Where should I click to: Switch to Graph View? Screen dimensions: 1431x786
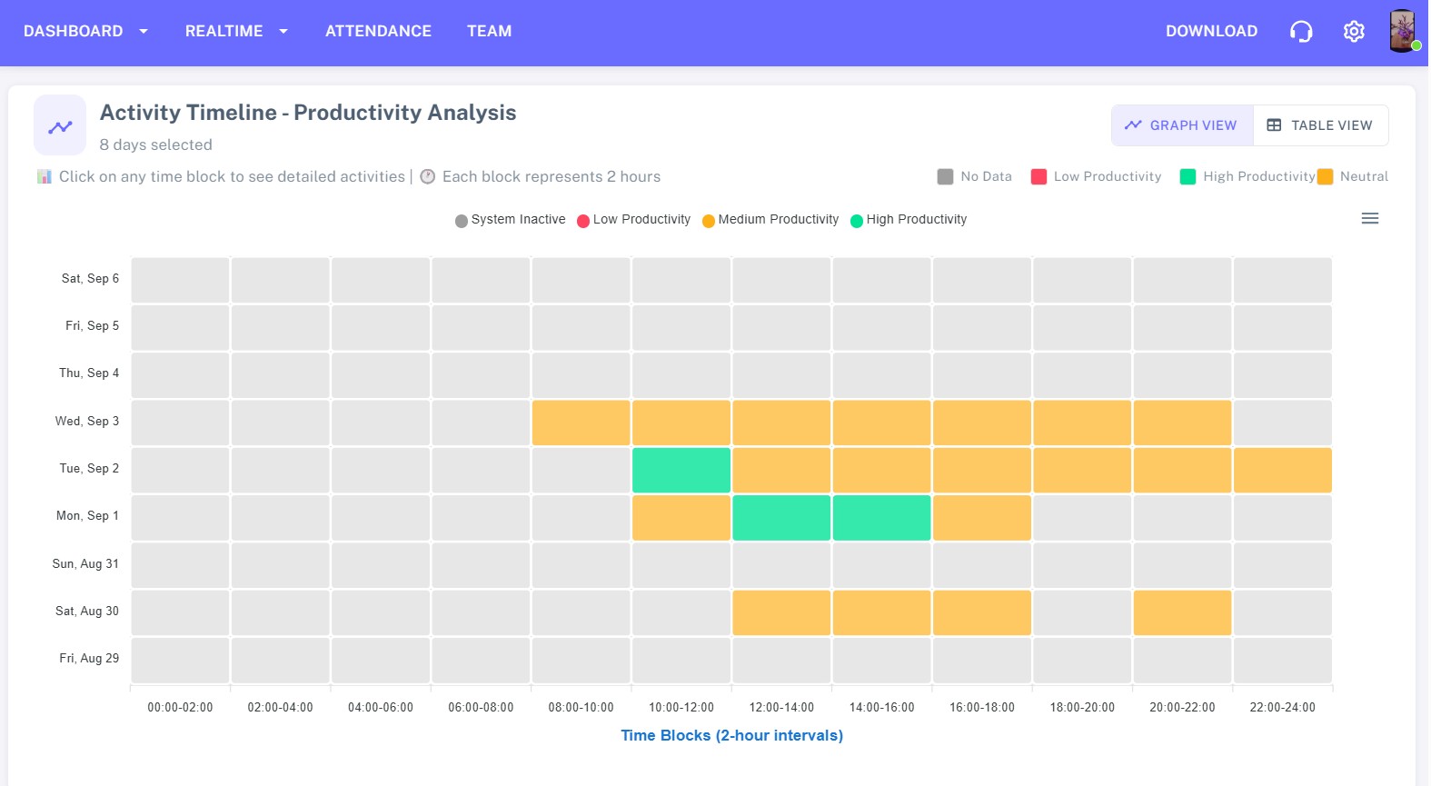(1181, 125)
